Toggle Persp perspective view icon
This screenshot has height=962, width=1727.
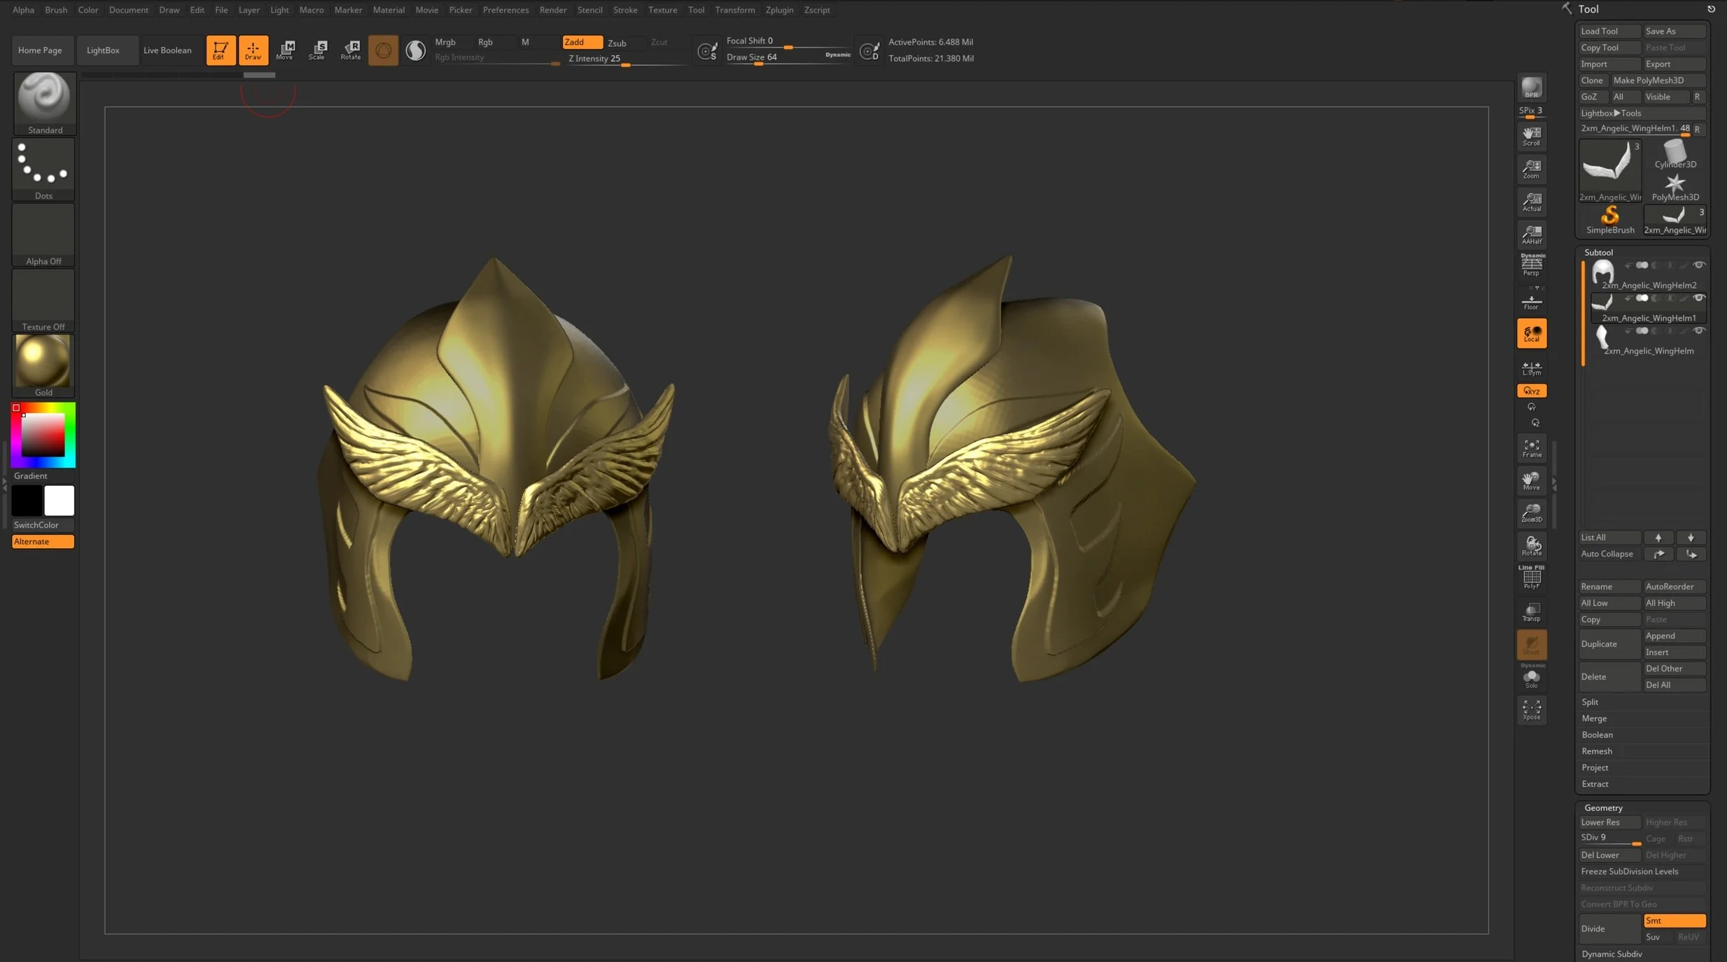click(x=1531, y=265)
